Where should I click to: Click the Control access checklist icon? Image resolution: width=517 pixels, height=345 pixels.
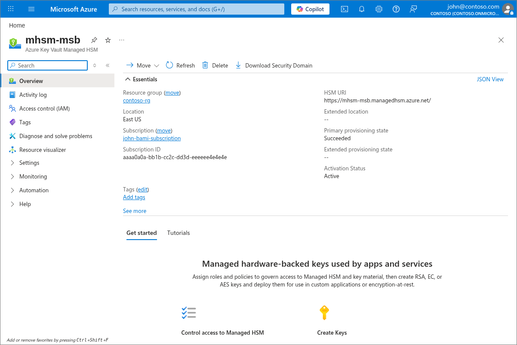pyautogui.click(x=189, y=313)
